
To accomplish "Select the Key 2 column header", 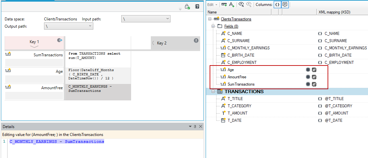I will coord(175,43).
